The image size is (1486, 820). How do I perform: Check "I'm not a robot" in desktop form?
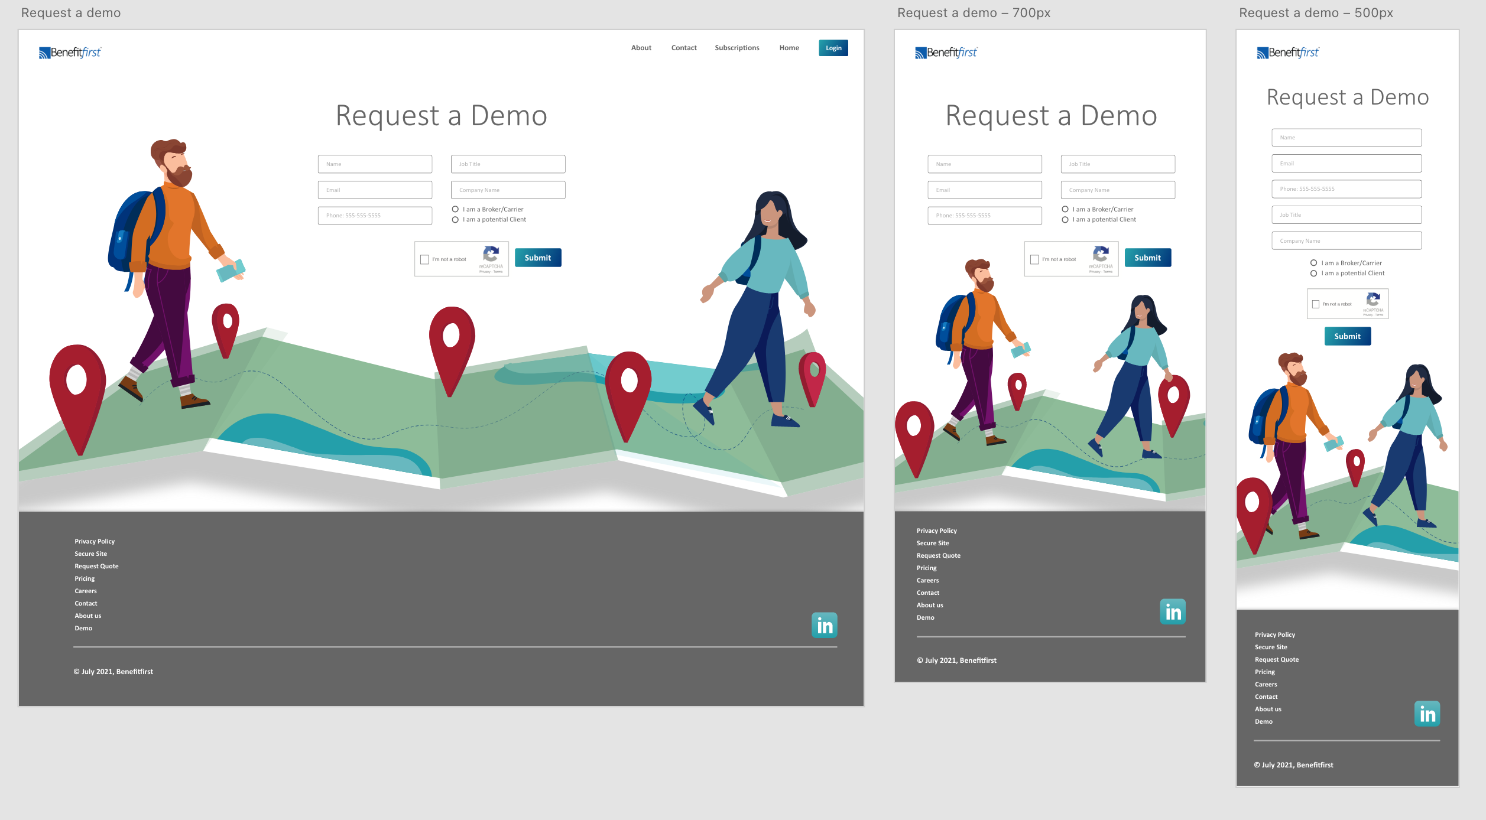point(424,259)
